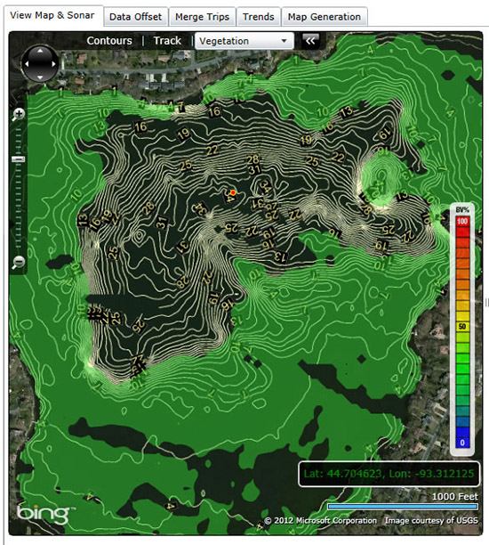Pan map right with navigation arrow

54,64
